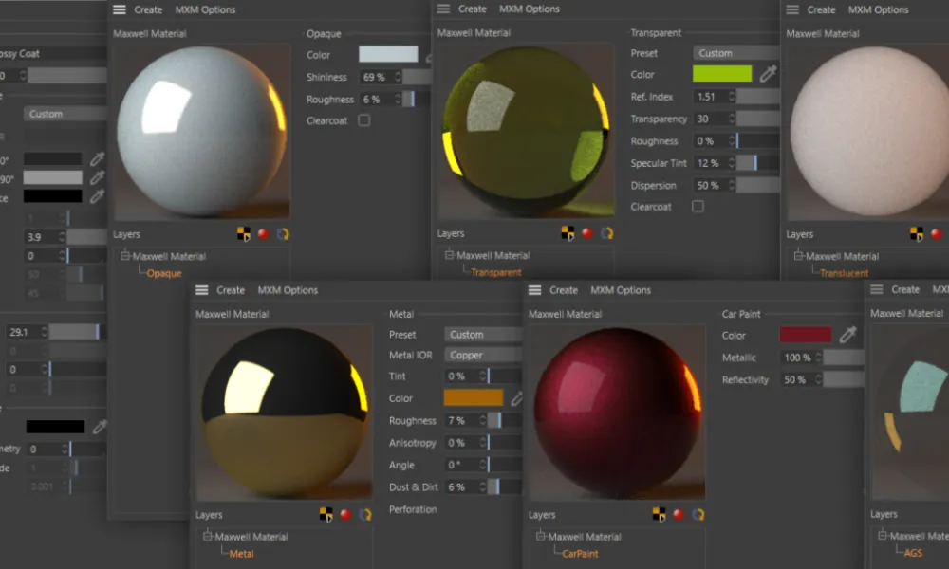
Task: Open MXM Options menu in Metal panel
Action: pos(288,290)
